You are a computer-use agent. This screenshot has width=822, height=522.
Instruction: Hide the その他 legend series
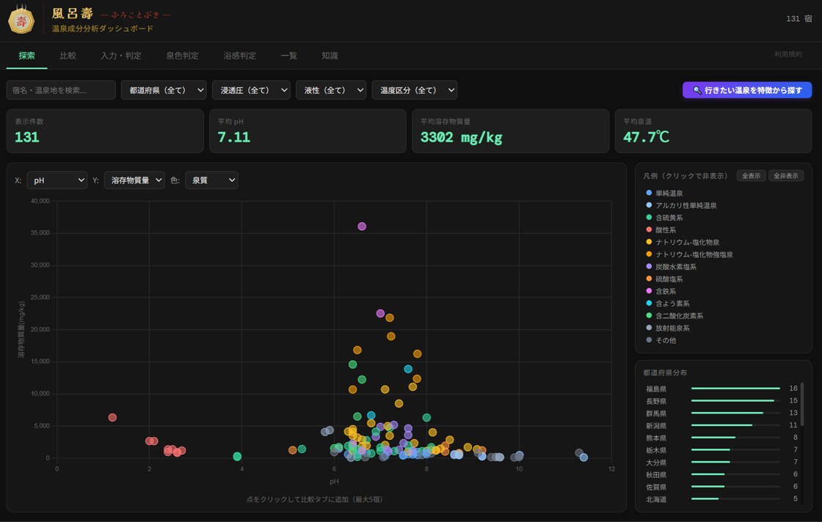pos(661,340)
